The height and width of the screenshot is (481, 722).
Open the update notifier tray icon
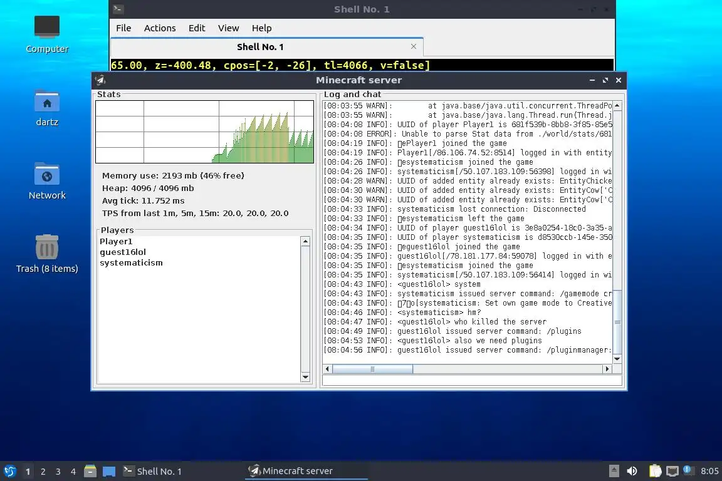pos(688,470)
